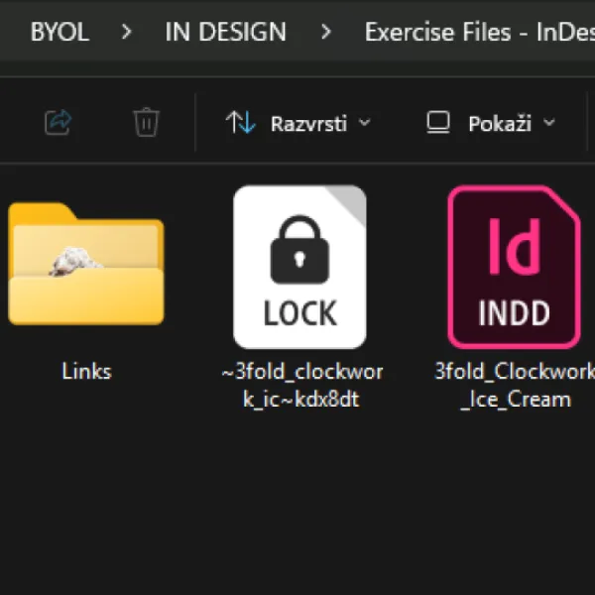Viewport: 595px width, 595px height.
Task: Expand the chevron after BYOL breadcrumb
Action: [127, 32]
